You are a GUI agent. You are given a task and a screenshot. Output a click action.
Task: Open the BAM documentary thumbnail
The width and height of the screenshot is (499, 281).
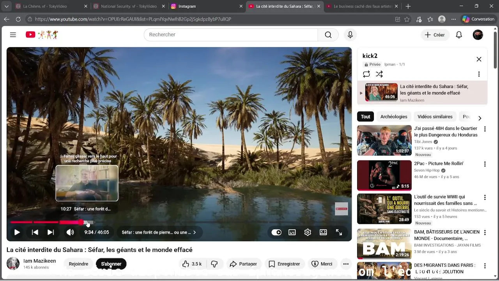(384, 244)
